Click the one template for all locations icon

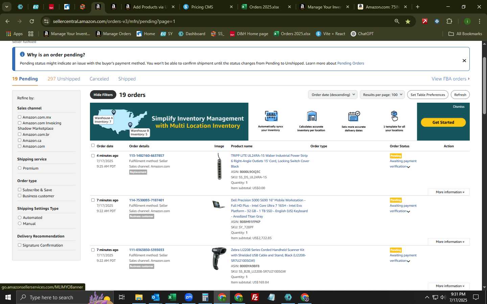pyautogui.click(x=394, y=116)
